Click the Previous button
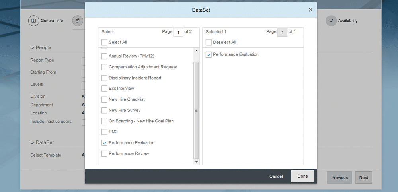398x192 pixels. coord(339,178)
